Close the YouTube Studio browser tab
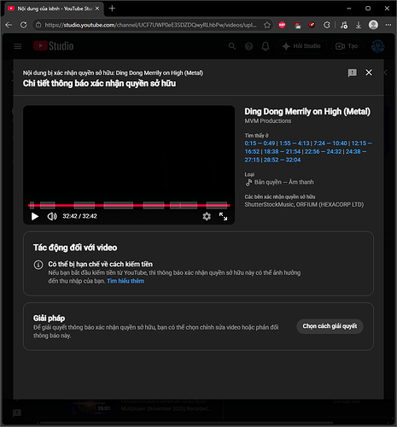The height and width of the screenshot is (427, 397). [97, 9]
